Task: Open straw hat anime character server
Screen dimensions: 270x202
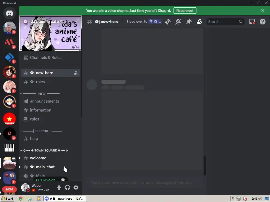Action: click(x=9, y=72)
